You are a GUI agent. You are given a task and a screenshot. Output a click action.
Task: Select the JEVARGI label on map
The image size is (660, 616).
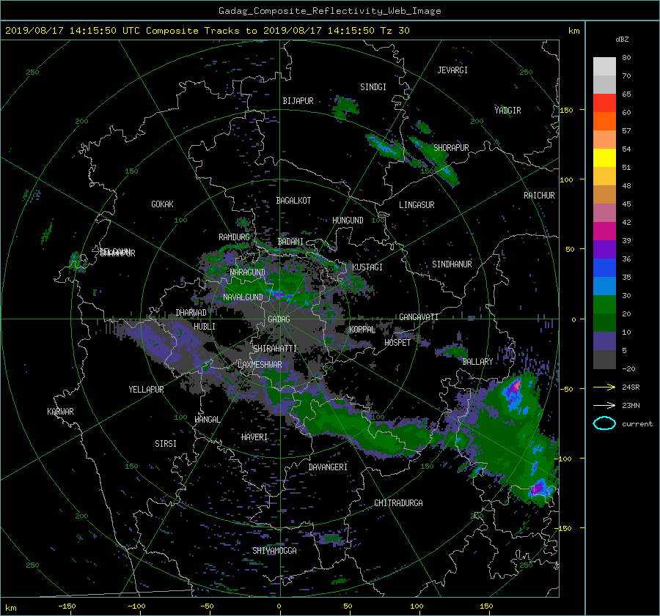click(452, 70)
